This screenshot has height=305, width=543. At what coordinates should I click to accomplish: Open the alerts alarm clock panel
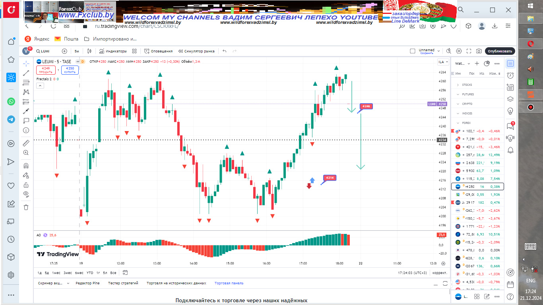[510, 75]
